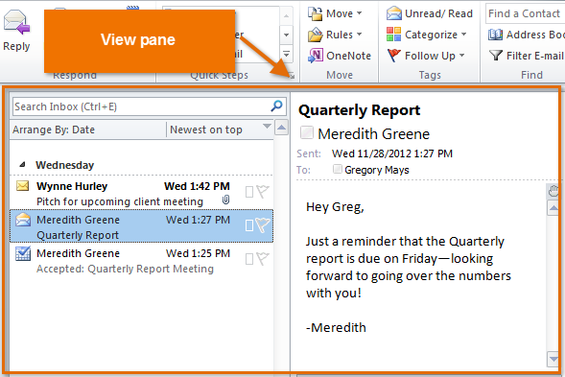Image resolution: width=565 pixels, height=377 pixels.
Task: Open the Move dropdown in ribbon
Action: (x=335, y=13)
